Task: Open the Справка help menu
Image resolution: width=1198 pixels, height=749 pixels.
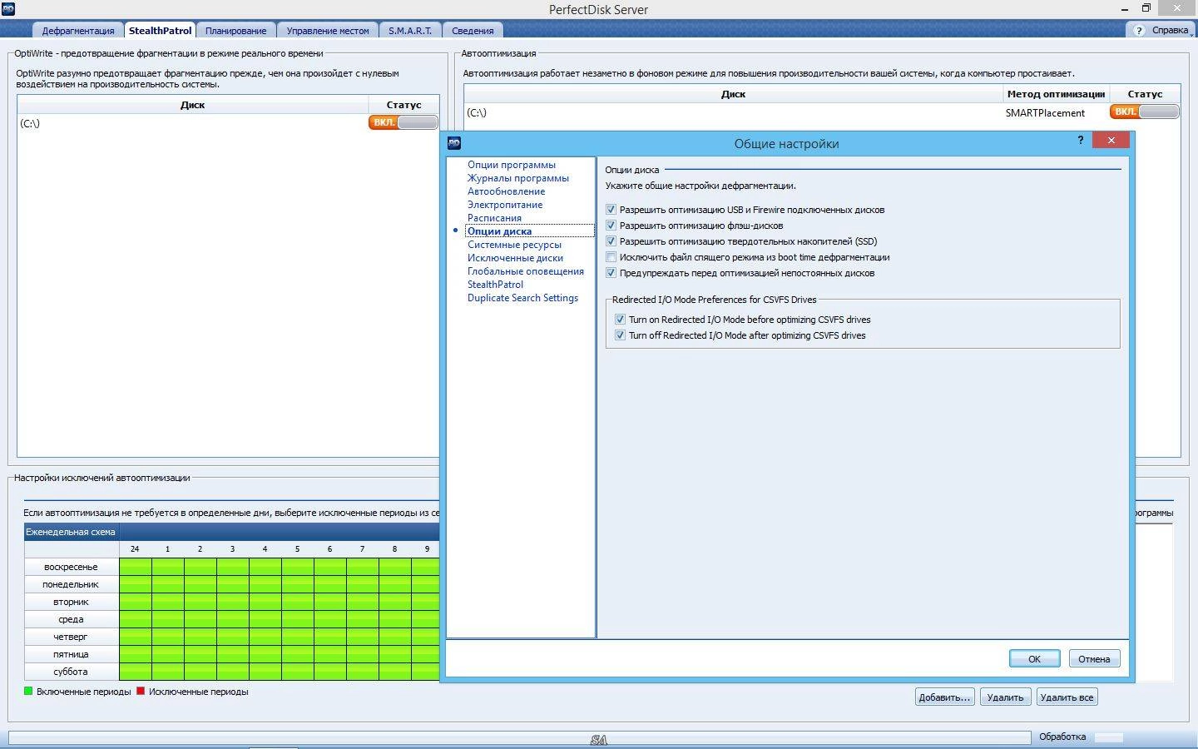Action: 1161,30
